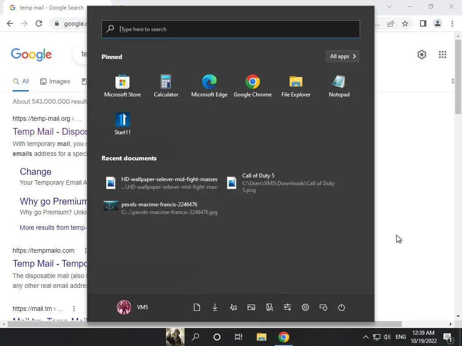Share this page icon in Chrome

pyautogui.click(x=391, y=24)
